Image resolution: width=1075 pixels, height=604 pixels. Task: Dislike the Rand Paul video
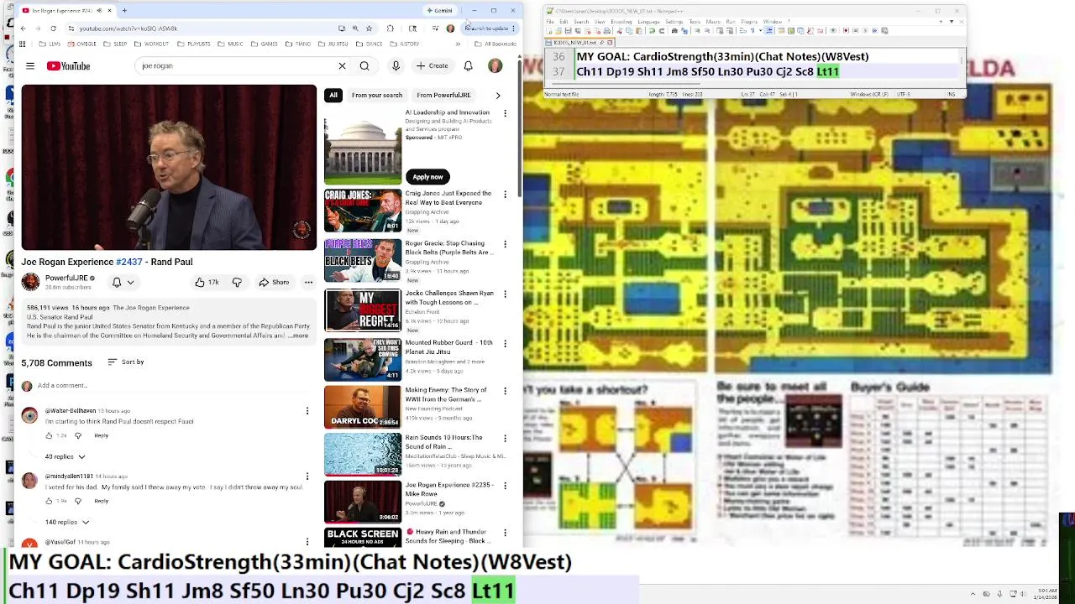237,282
